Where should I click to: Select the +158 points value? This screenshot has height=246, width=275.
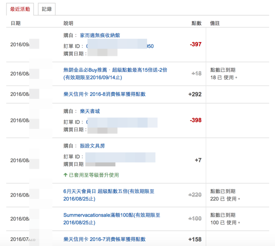coord(195,239)
